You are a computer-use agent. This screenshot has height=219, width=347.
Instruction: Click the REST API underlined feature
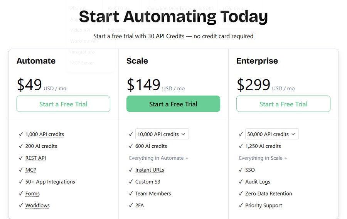coord(35,158)
